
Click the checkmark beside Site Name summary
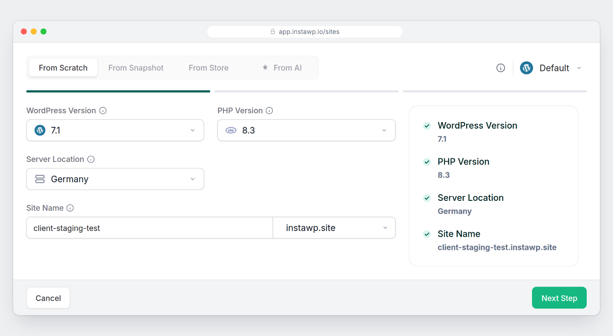pos(427,234)
